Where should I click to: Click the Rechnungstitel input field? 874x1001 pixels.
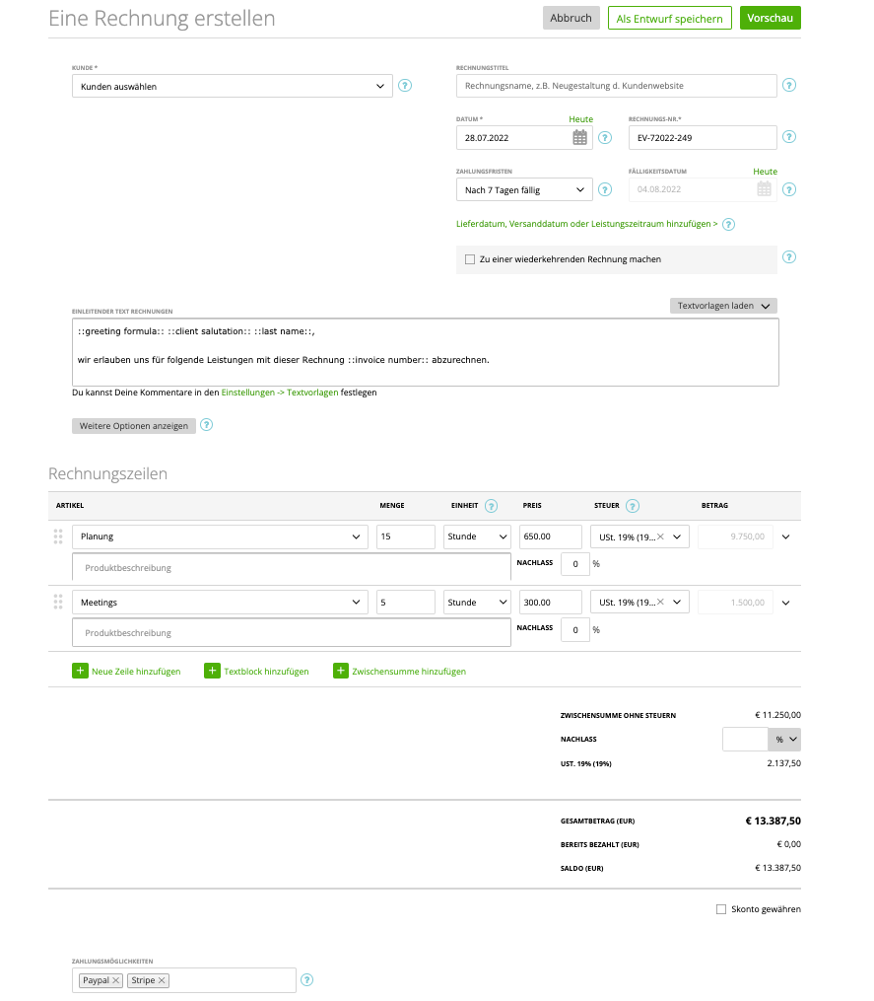pyautogui.click(x=616, y=86)
